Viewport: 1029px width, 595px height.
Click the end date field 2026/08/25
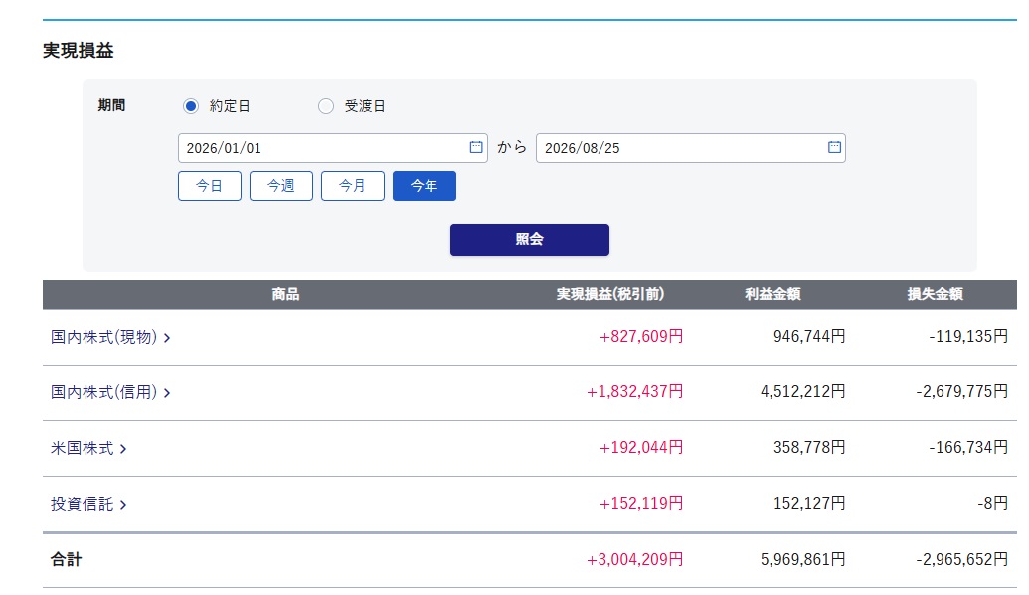[x=690, y=148]
